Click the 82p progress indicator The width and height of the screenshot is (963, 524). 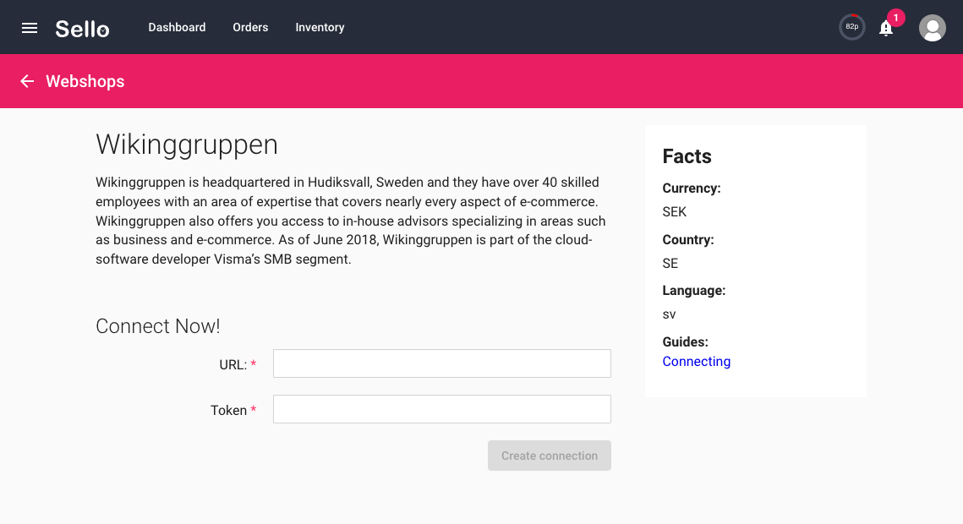[x=852, y=27]
